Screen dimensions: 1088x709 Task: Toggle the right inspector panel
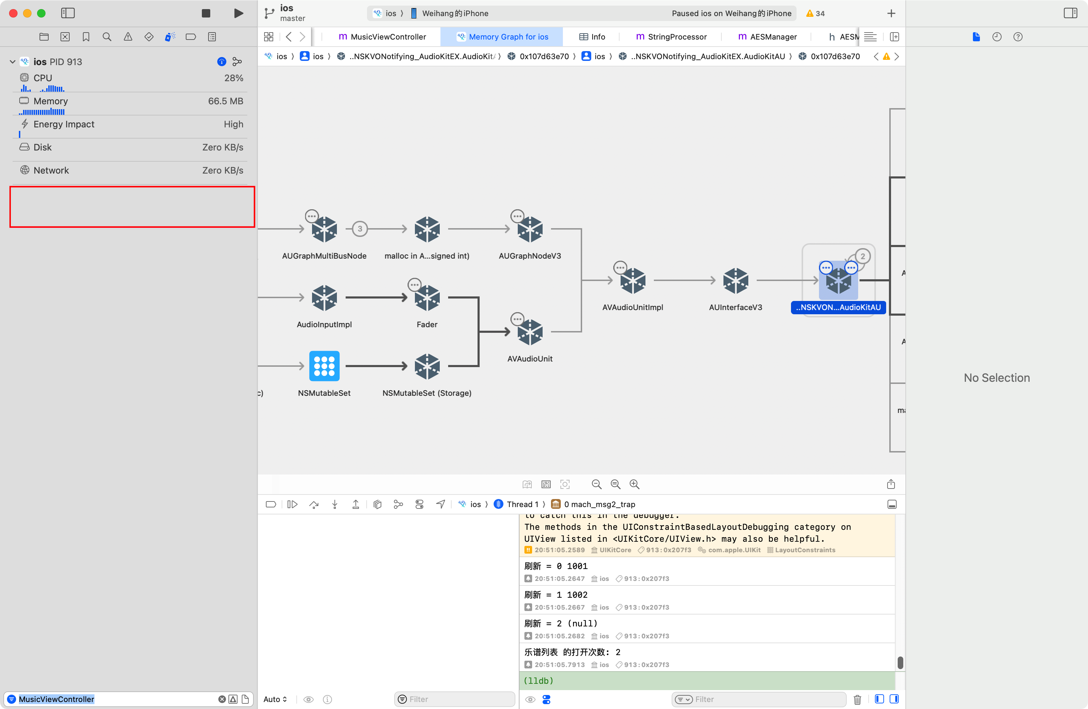pos(1070,13)
